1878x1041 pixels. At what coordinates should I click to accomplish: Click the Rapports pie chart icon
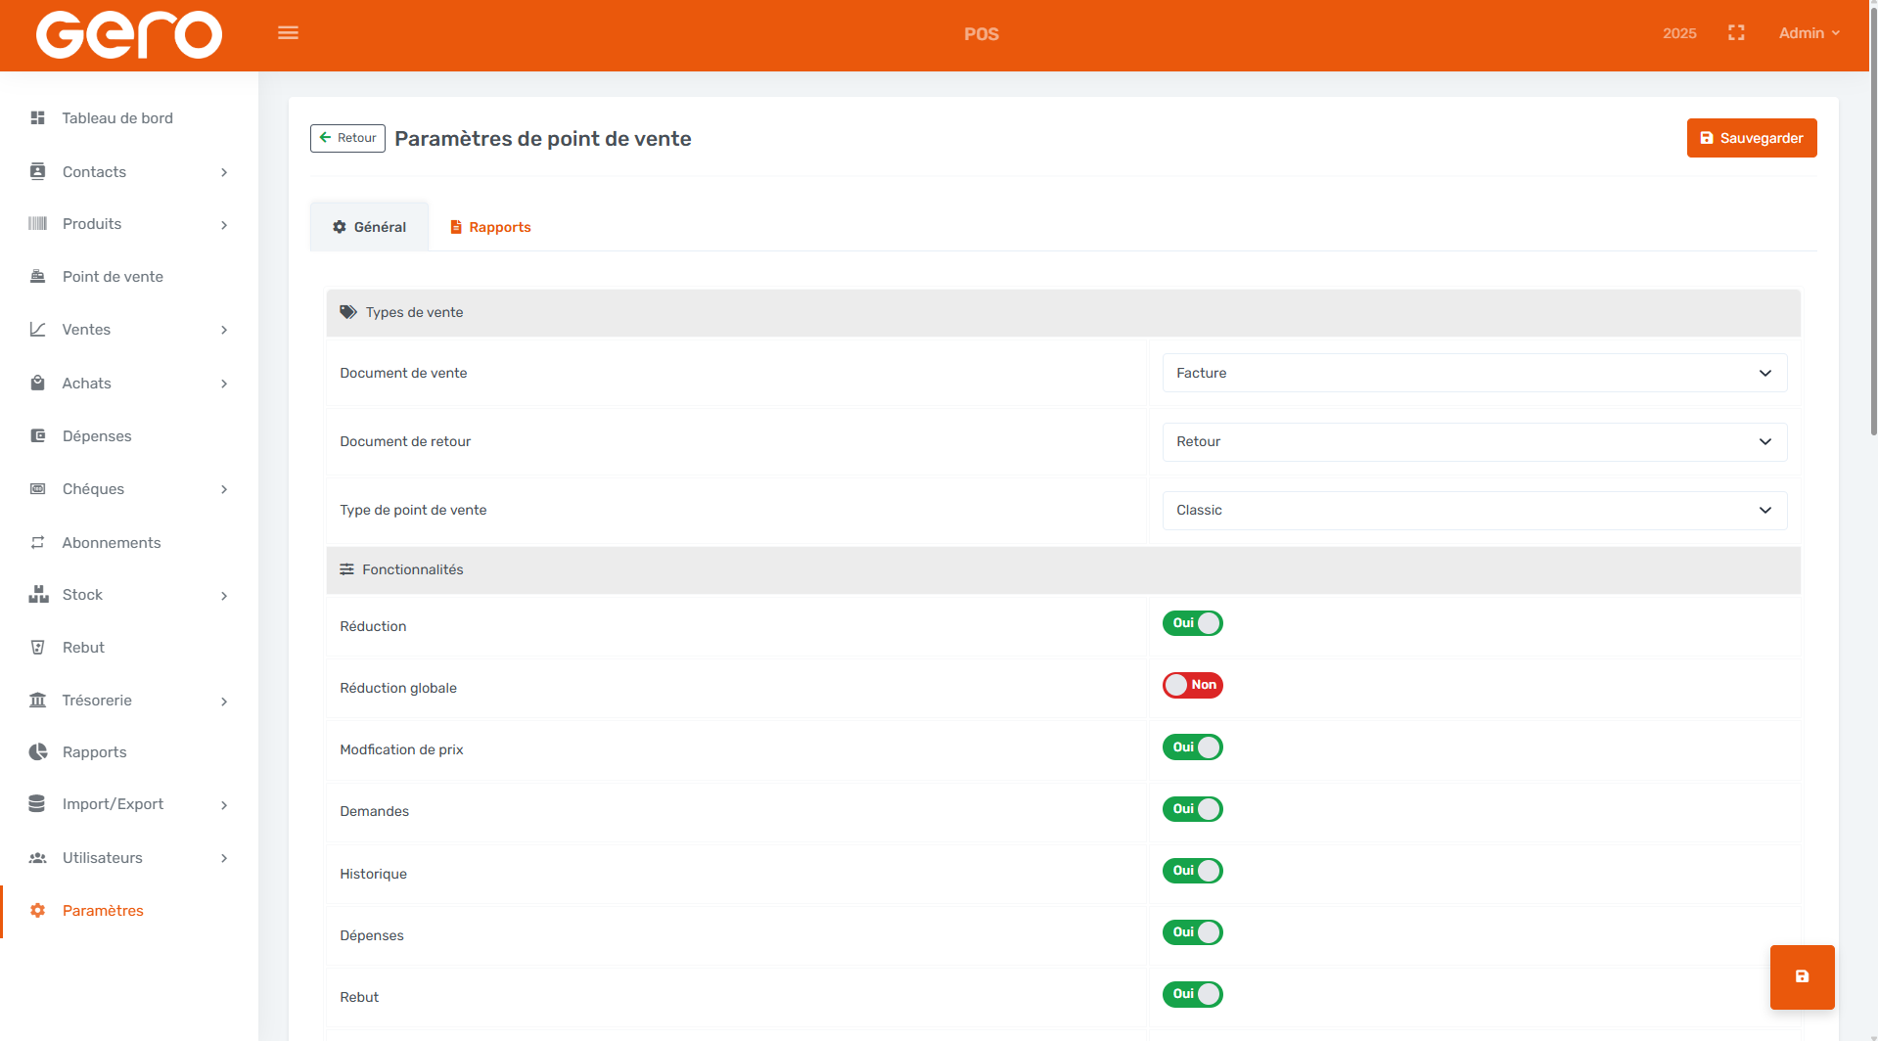(x=38, y=752)
